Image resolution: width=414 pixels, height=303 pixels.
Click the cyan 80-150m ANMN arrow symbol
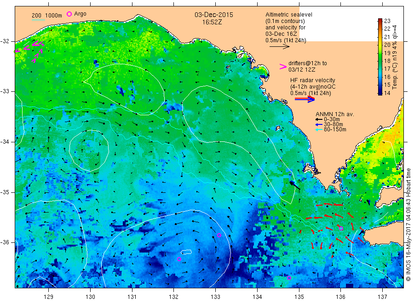(x=319, y=129)
